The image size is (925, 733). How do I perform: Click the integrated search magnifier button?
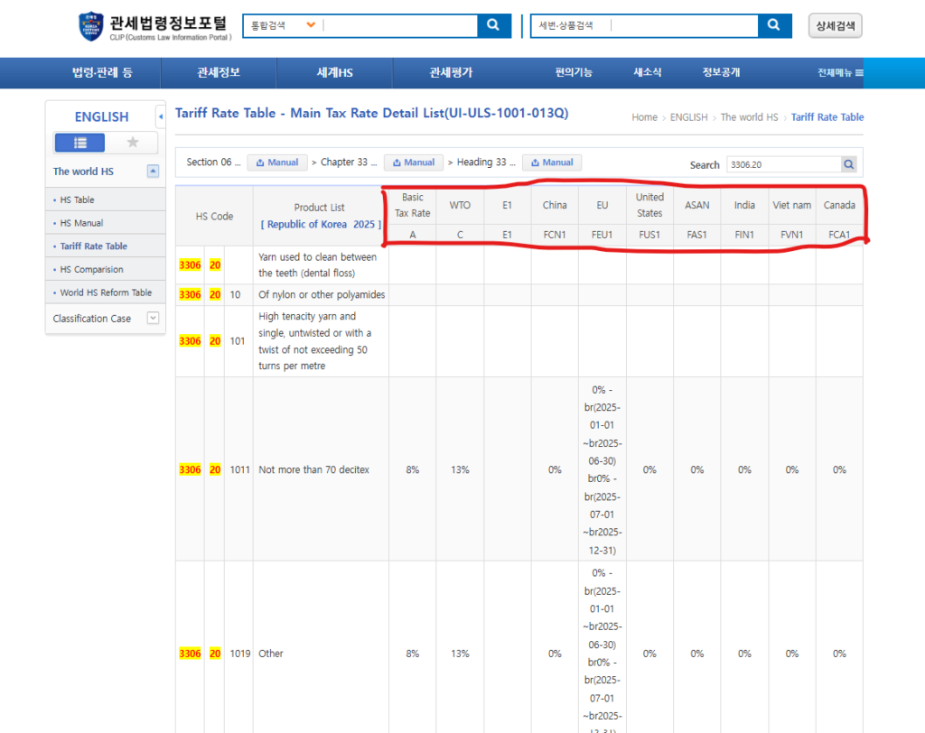492,25
